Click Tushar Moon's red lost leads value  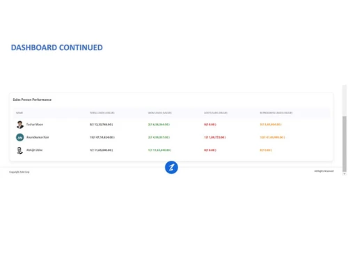(x=210, y=125)
